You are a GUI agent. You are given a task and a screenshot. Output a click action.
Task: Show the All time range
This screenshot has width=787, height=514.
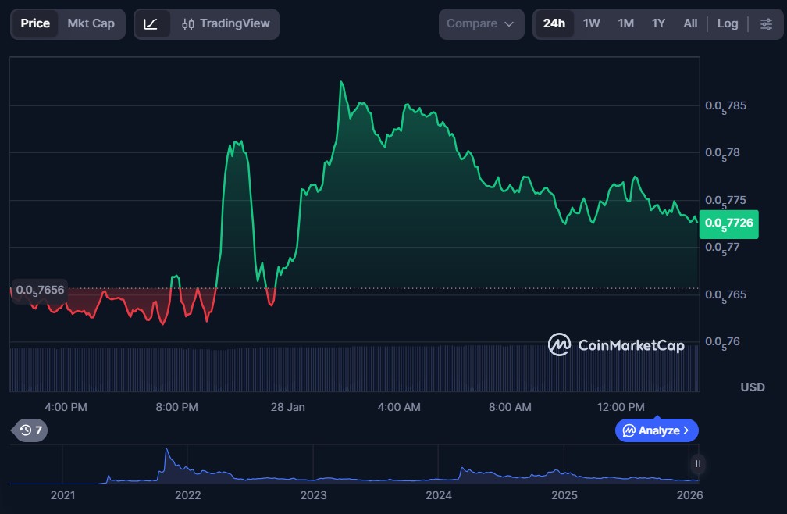[690, 23]
